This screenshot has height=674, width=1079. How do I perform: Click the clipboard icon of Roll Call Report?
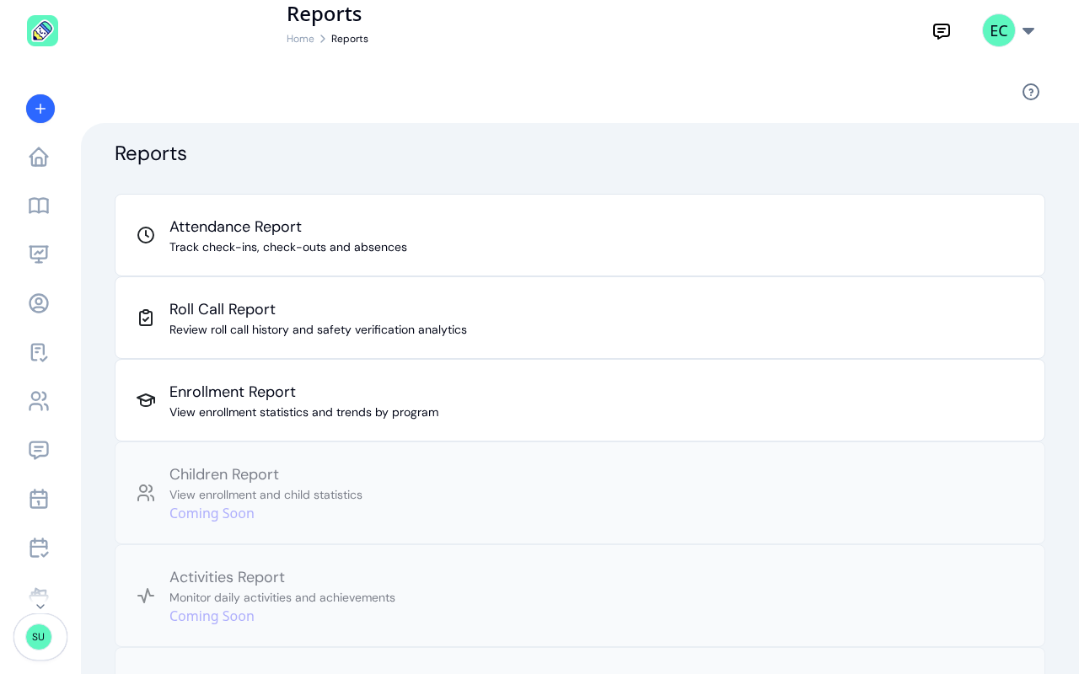pyautogui.click(x=146, y=318)
